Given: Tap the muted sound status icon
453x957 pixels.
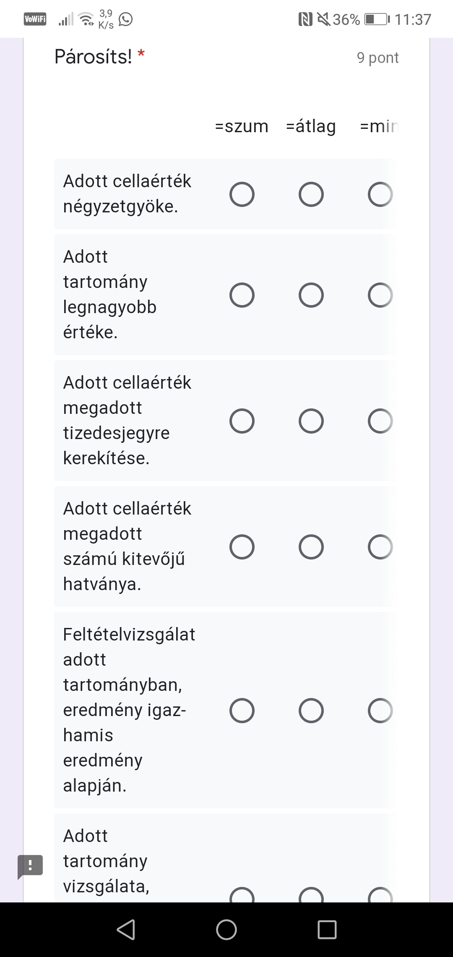Looking at the screenshot, I should [324, 19].
